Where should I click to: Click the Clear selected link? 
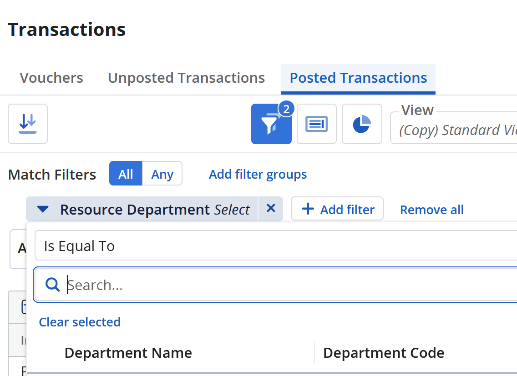(80, 322)
